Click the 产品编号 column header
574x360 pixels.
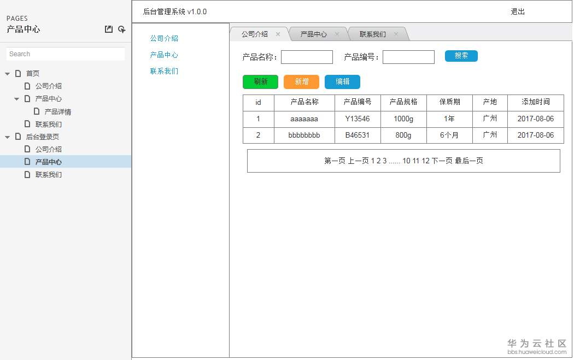click(x=358, y=103)
